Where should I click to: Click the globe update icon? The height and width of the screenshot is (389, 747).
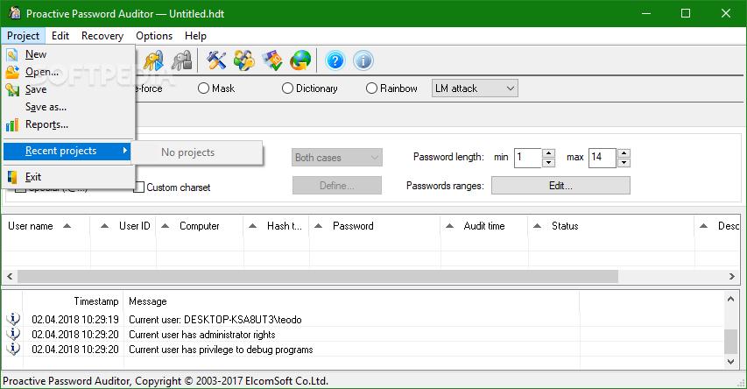point(300,60)
